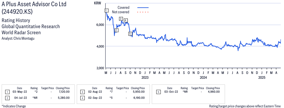Click the boxed 2 icon beside 04-Jul-22

click(7, 98)
